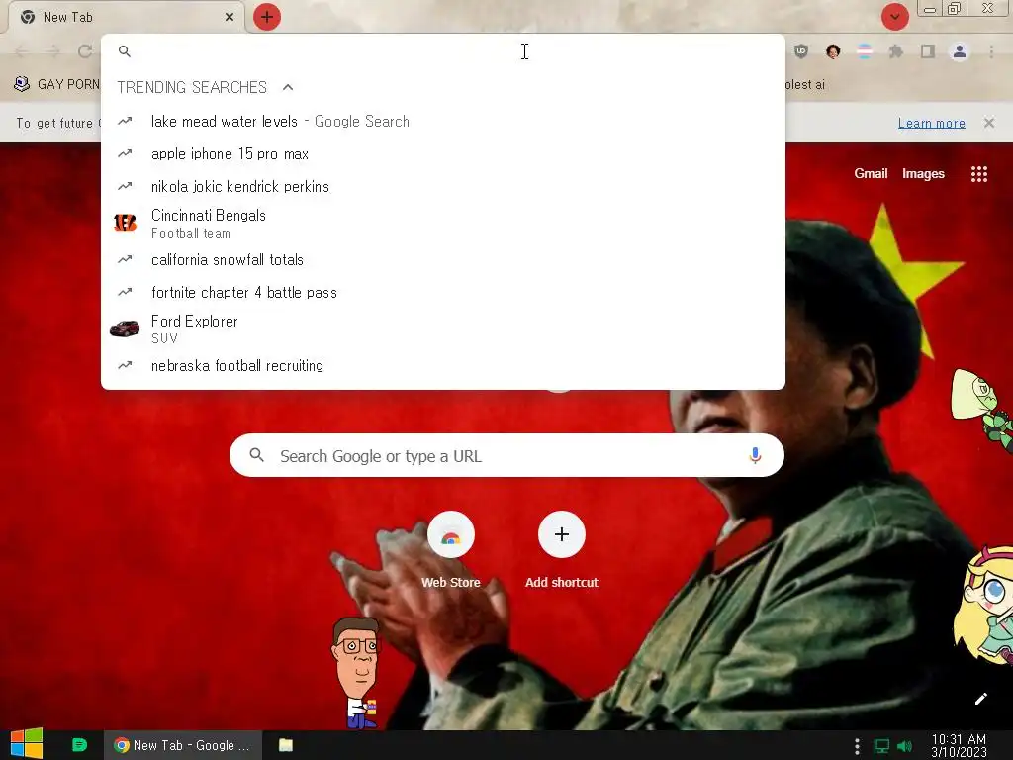Open the green chat app in taskbar

pyautogui.click(x=79, y=745)
